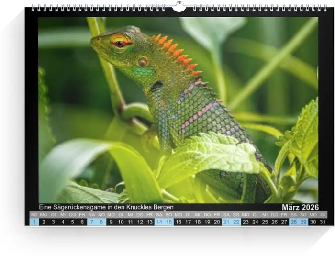
Task: Select Friday, day 20
Action: pos(217,222)
